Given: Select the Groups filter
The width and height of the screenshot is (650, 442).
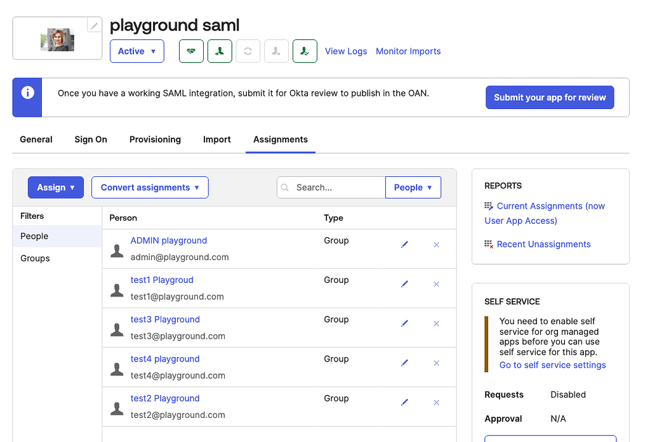Looking at the screenshot, I should point(36,259).
